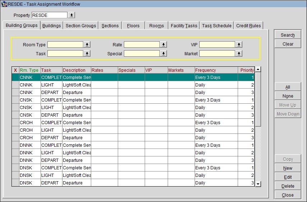Select the CNSK DEPART row's Departure cell

pyautogui.click(x=76, y=115)
